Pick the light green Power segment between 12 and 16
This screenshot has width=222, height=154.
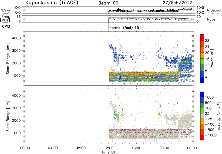pyautogui.click(x=202, y=62)
